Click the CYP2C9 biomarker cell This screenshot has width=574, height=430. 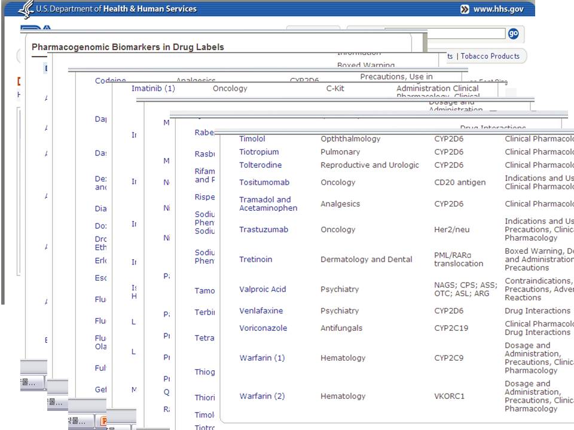[x=449, y=358]
